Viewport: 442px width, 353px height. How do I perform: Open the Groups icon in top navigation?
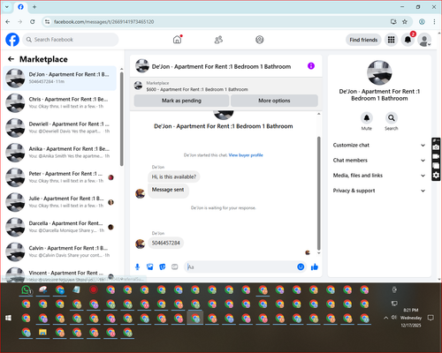(260, 40)
